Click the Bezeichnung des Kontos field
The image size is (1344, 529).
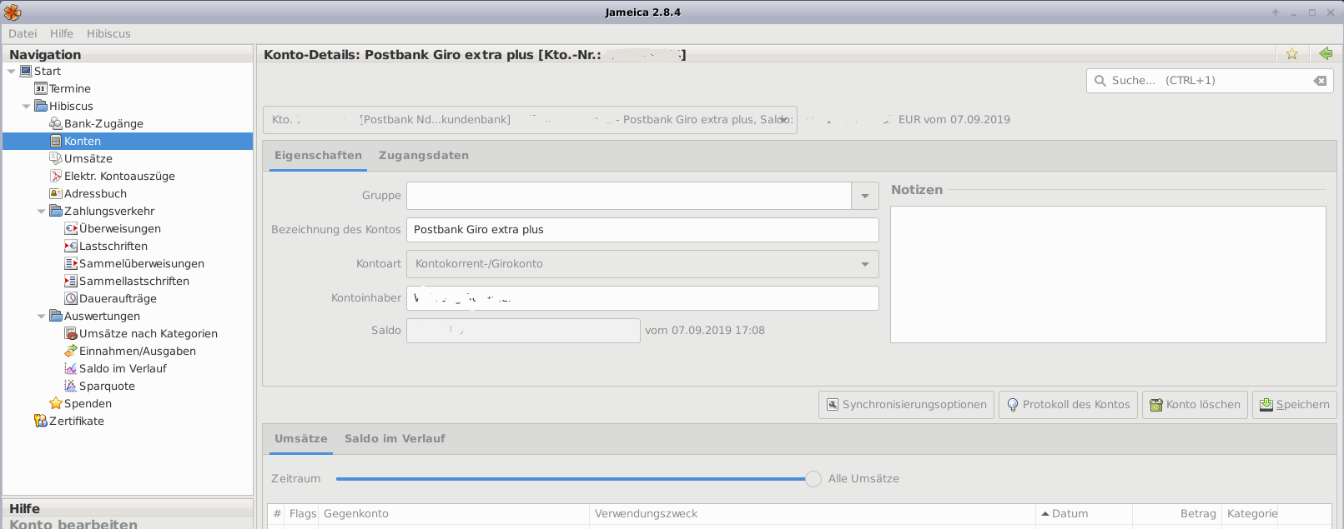pos(642,230)
